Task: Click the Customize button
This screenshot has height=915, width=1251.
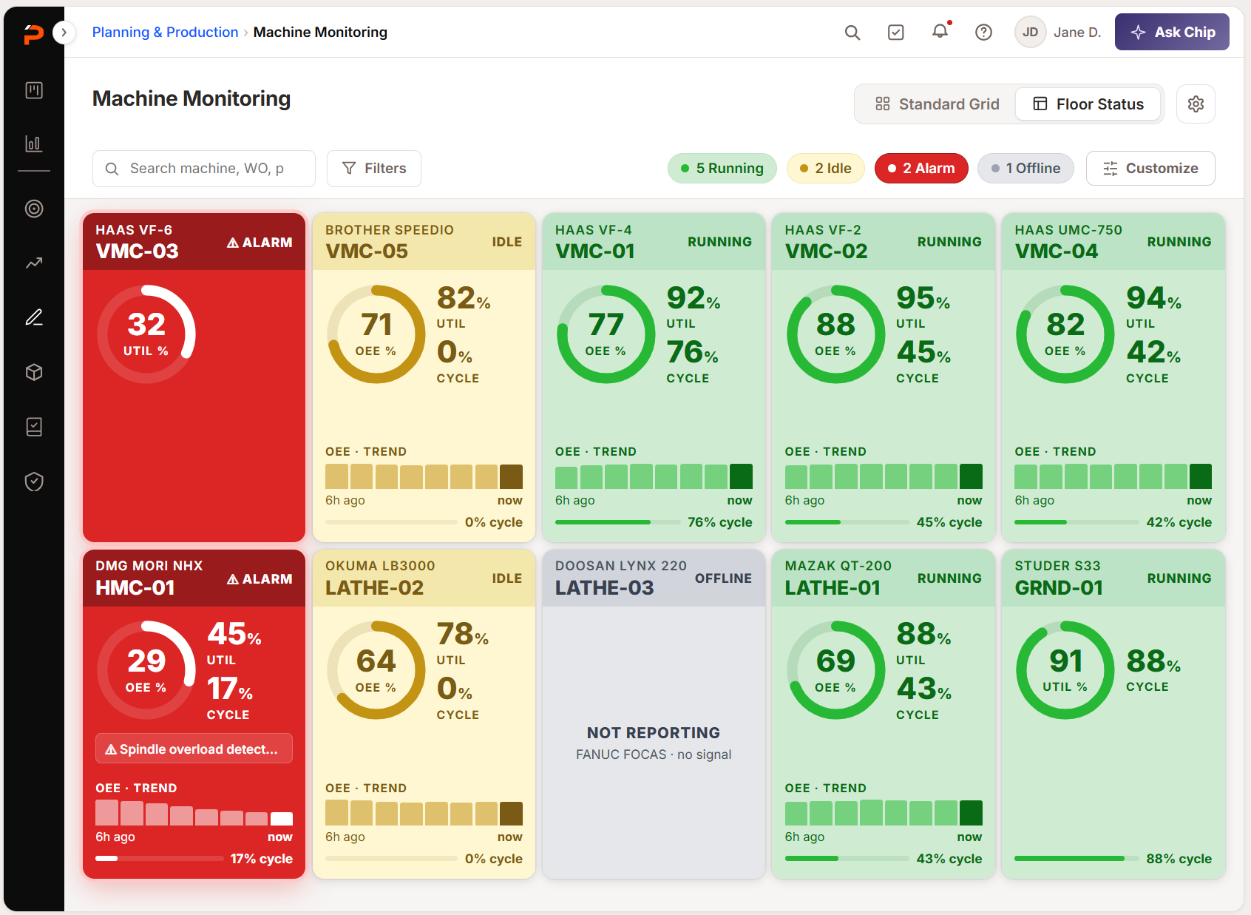Action: pyautogui.click(x=1150, y=169)
